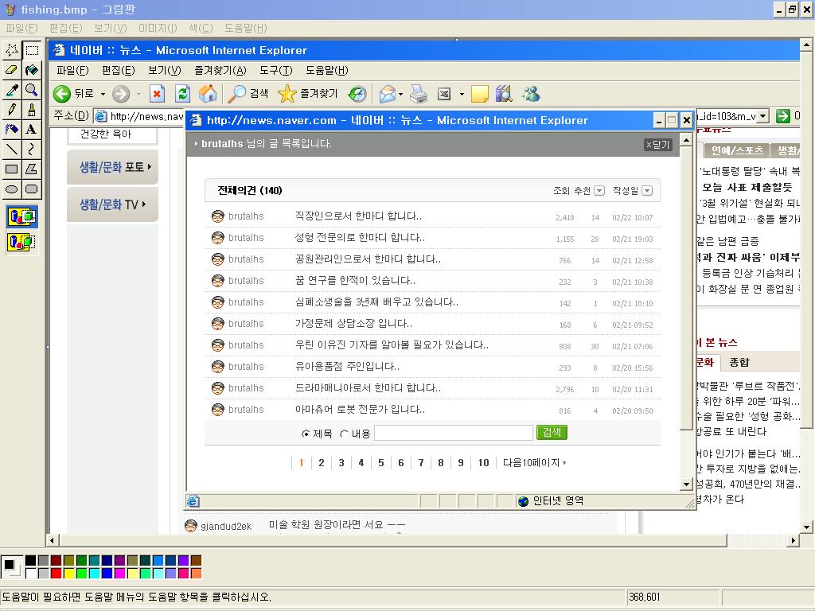This screenshot has height=611, width=815.
Task: Open the address bar dropdown arrow
Action: click(x=763, y=116)
